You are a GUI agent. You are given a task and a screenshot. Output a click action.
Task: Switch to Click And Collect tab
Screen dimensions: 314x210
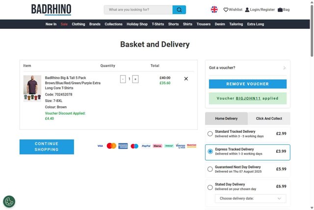click(269, 118)
